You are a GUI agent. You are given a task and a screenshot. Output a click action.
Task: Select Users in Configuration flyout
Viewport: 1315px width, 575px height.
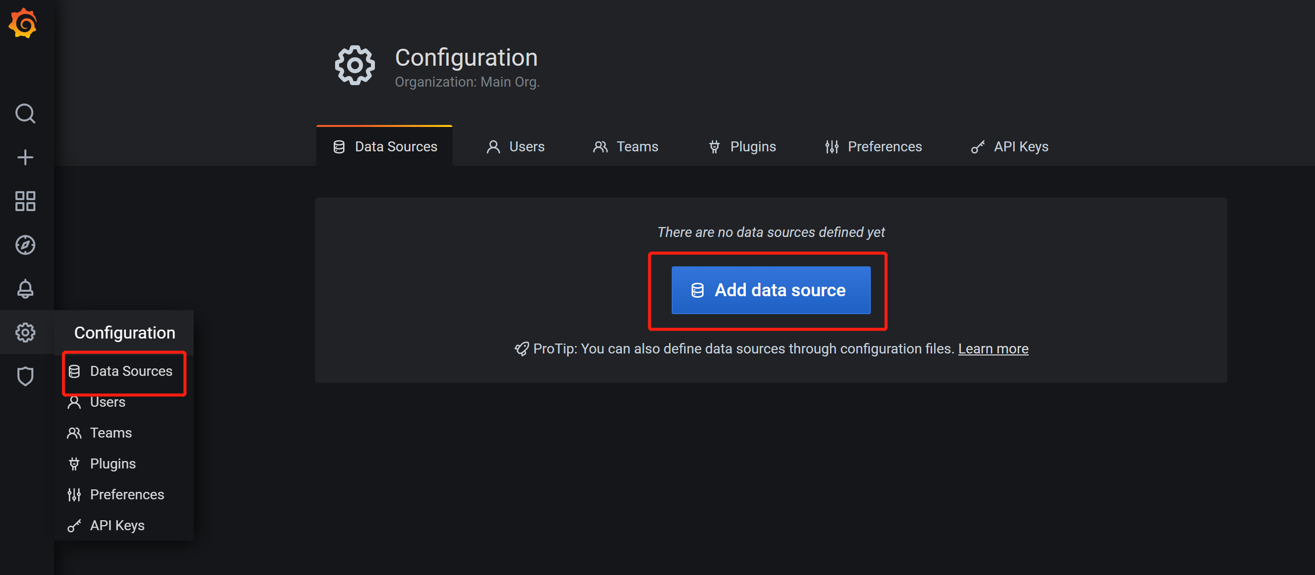point(124,402)
